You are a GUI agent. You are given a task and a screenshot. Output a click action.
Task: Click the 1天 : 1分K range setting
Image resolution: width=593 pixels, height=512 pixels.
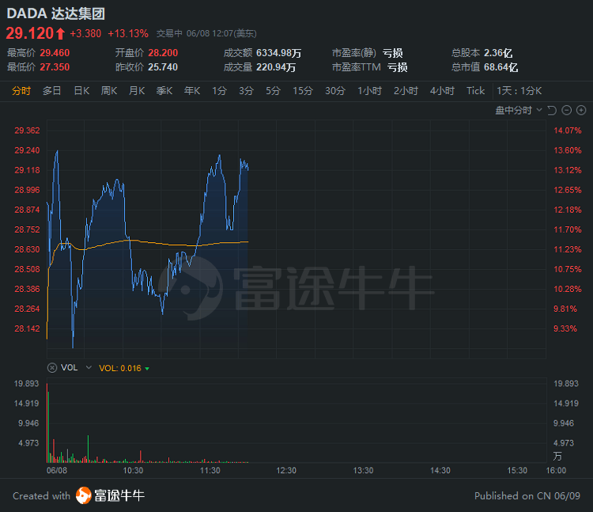coord(519,91)
